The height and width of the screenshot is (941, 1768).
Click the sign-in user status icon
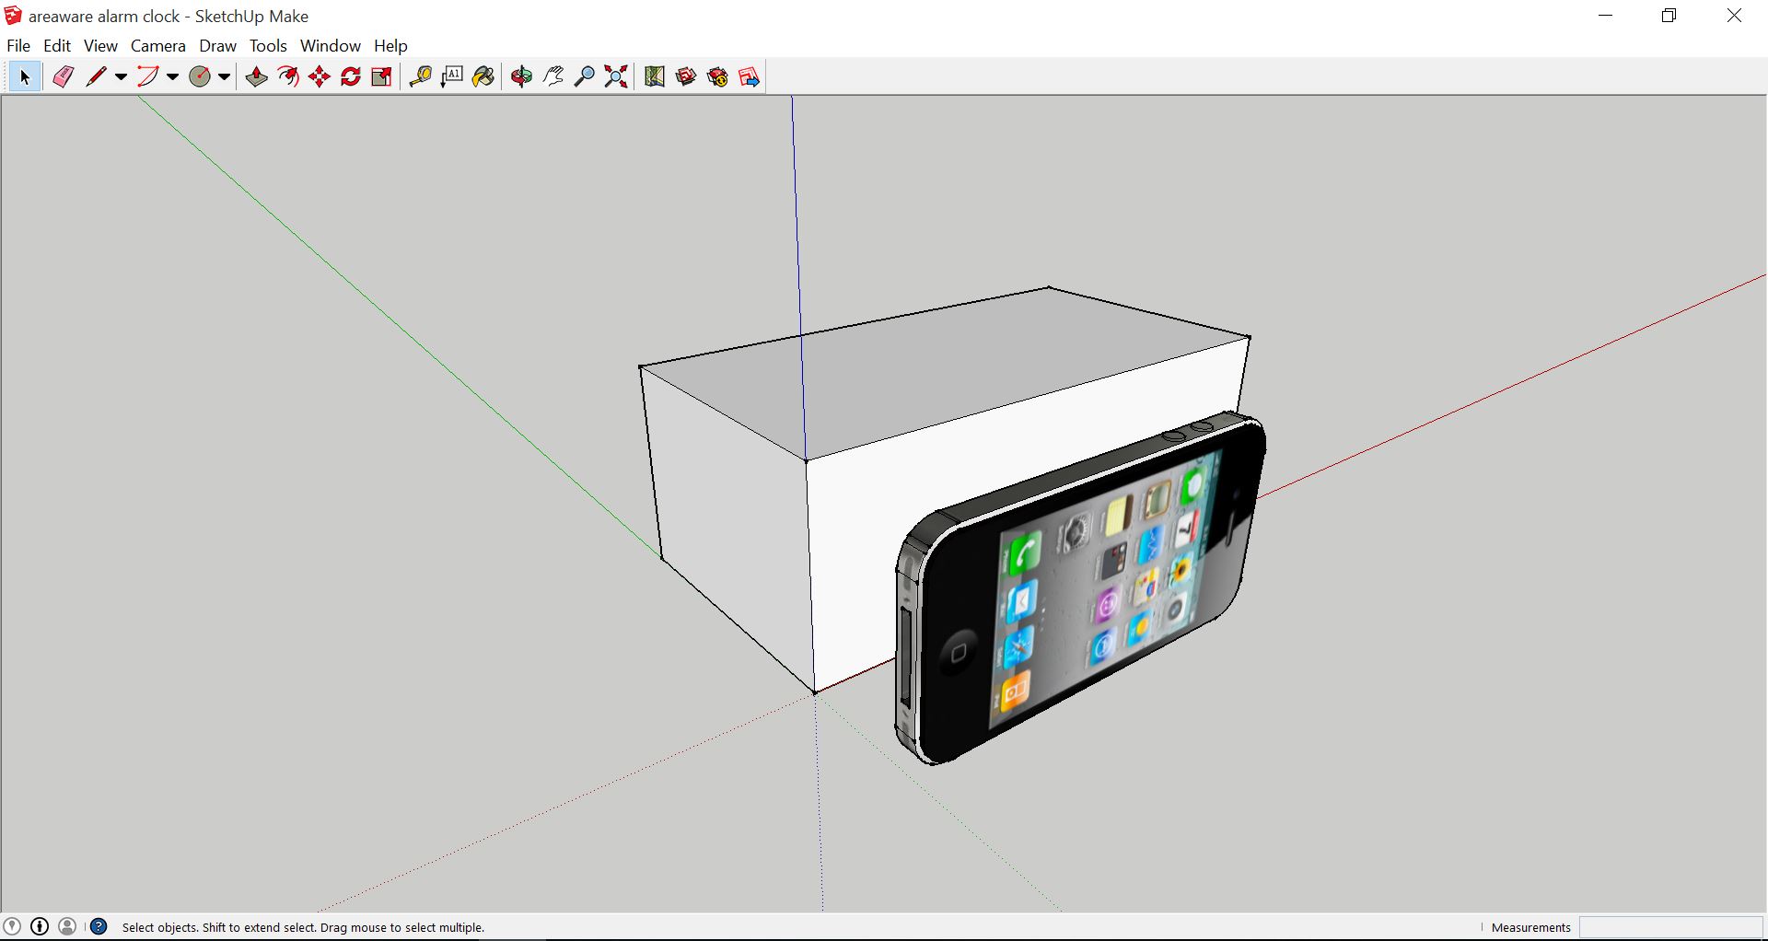click(x=67, y=926)
